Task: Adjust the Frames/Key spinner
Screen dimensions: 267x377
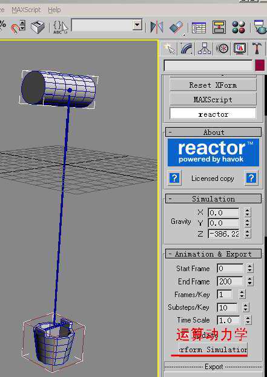Action: (242, 294)
